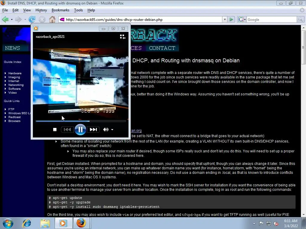This screenshot has height=229, width=306.
Task: Click page vertical scrollbar thumb
Action: [303, 47]
